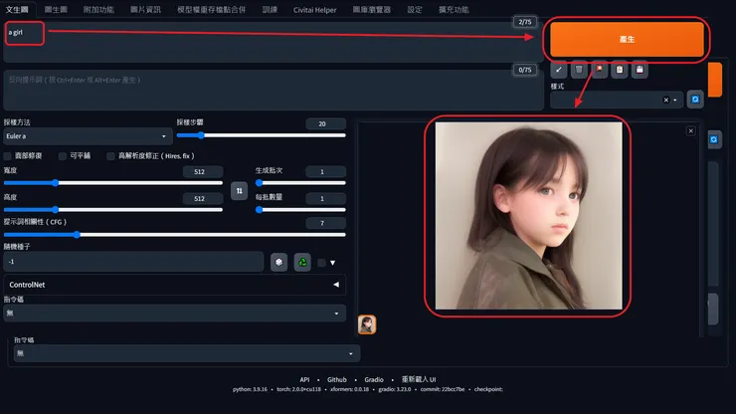Image resolution: width=736 pixels, height=414 pixels.
Task: Click the clipboard icon to apply styles
Action: point(620,70)
